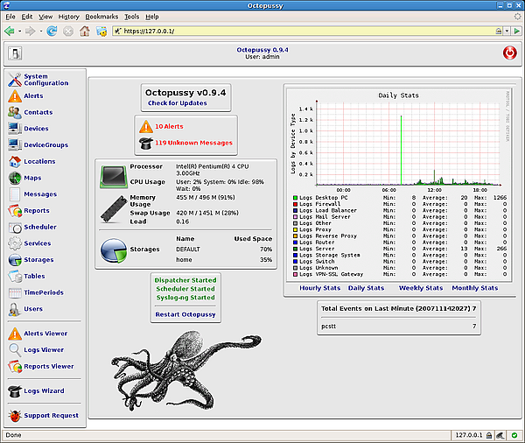Image resolution: width=525 pixels, height=443 pixels.
Task: Click the Restart Octopussy link
Action: [x=185, y=314]
